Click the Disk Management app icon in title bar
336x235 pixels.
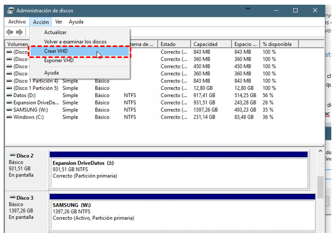click(x=10, y=10)
